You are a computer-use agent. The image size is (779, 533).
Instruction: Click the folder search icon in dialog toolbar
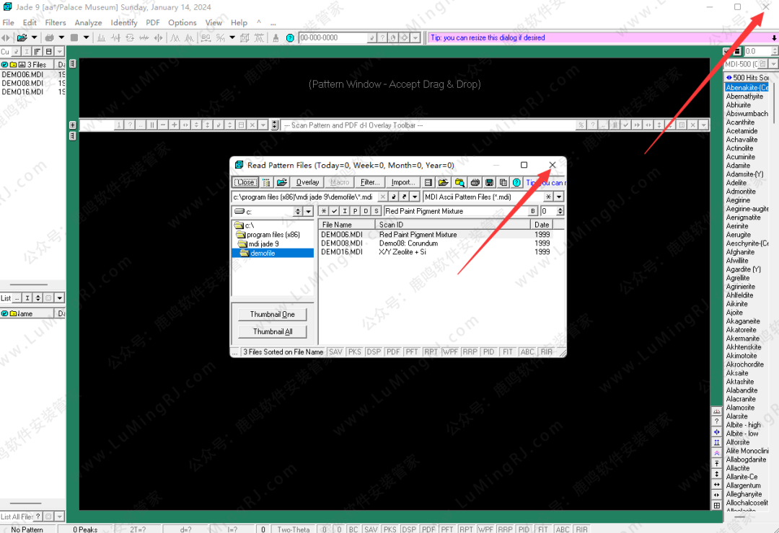click(x=459, y=183)
